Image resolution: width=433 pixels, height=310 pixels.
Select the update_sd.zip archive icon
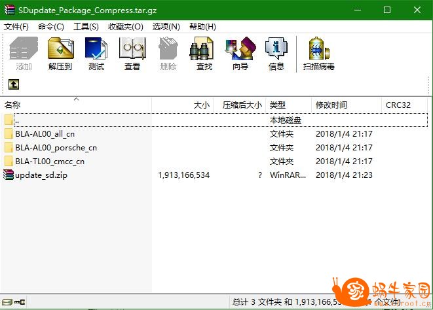pyautogui.click(x=9, y=175)
